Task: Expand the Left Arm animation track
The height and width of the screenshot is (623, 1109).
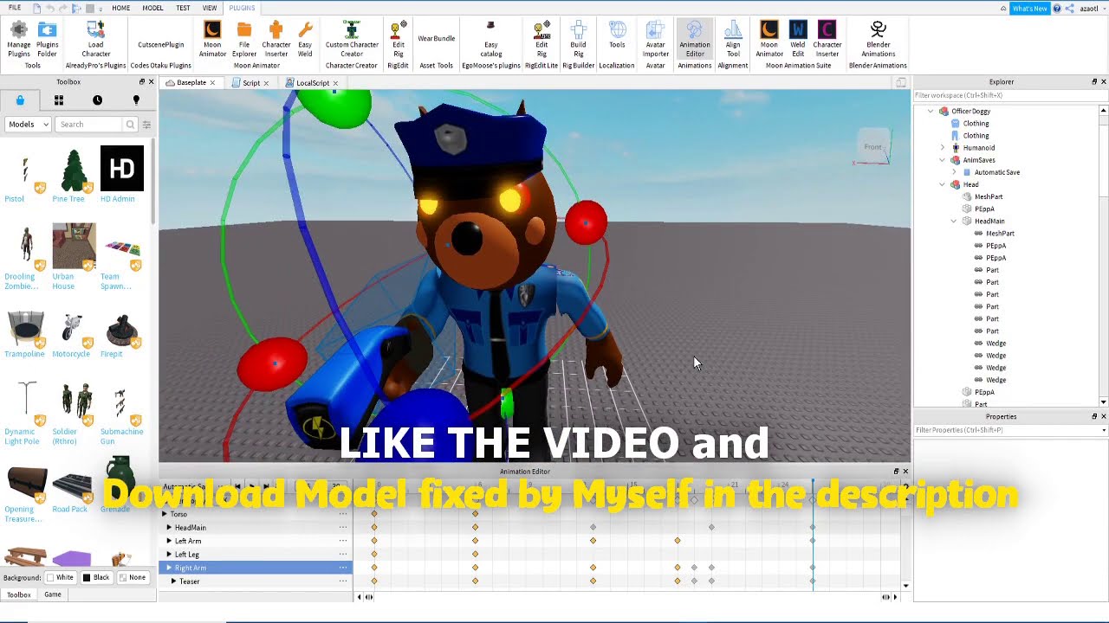Action: click(x=169, y=541)
